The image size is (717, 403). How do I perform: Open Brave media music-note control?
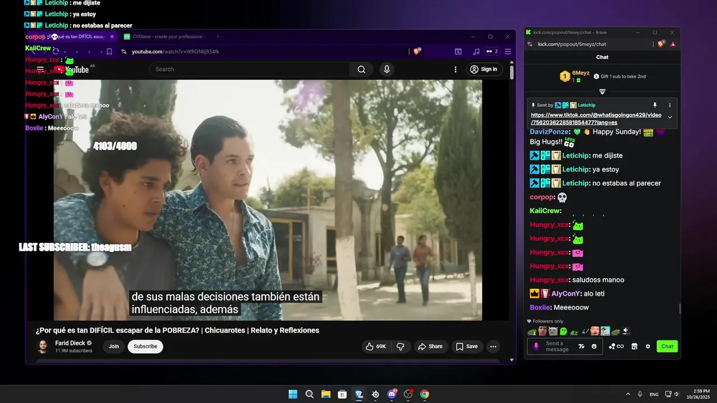(476, 51)
